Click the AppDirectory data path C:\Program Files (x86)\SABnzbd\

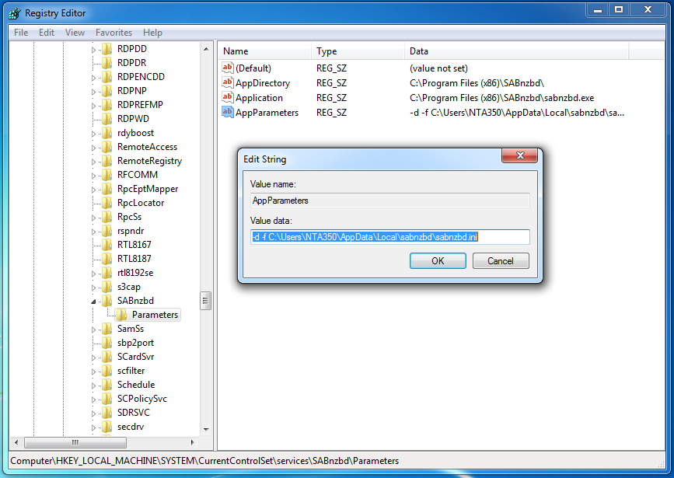[x=477, y=83]
